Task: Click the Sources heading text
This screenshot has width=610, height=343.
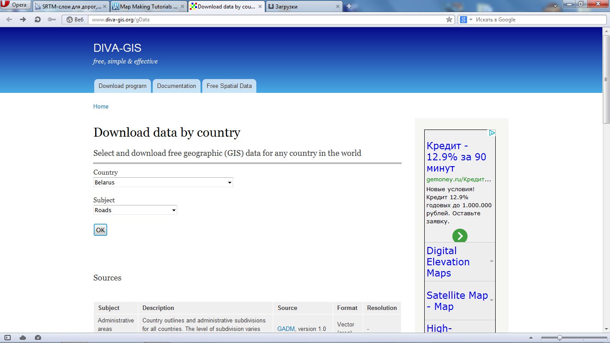Action: click(x=107, y=278)
